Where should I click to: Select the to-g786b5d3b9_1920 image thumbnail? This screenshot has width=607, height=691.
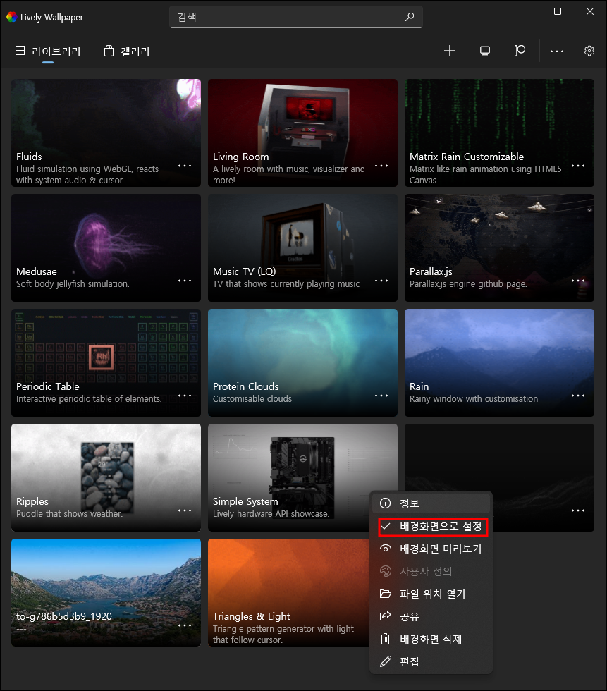coord(106,593)
